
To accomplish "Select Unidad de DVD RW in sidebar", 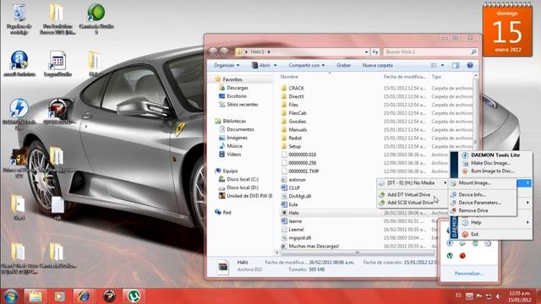I will [x=246, y=196].
